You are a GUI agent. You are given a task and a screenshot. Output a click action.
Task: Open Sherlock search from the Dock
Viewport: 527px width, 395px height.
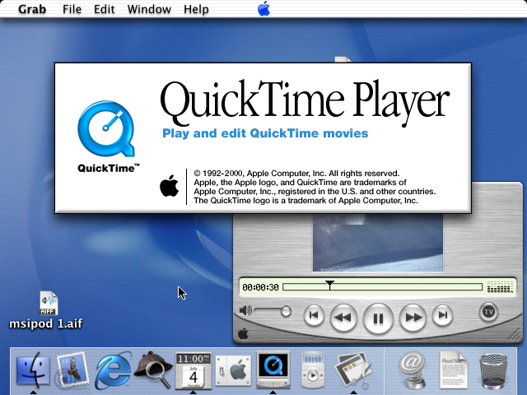(153, 369)
